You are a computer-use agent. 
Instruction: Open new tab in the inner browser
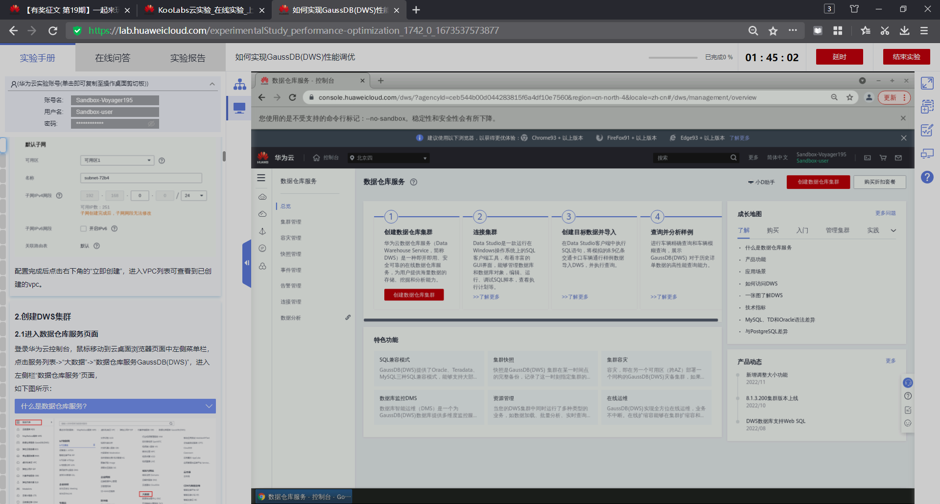point(381,81)
